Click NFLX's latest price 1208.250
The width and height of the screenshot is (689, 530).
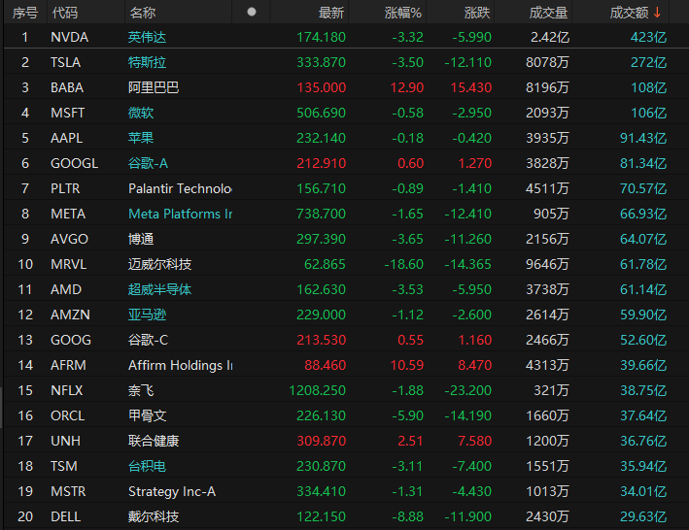pos(317,390)
